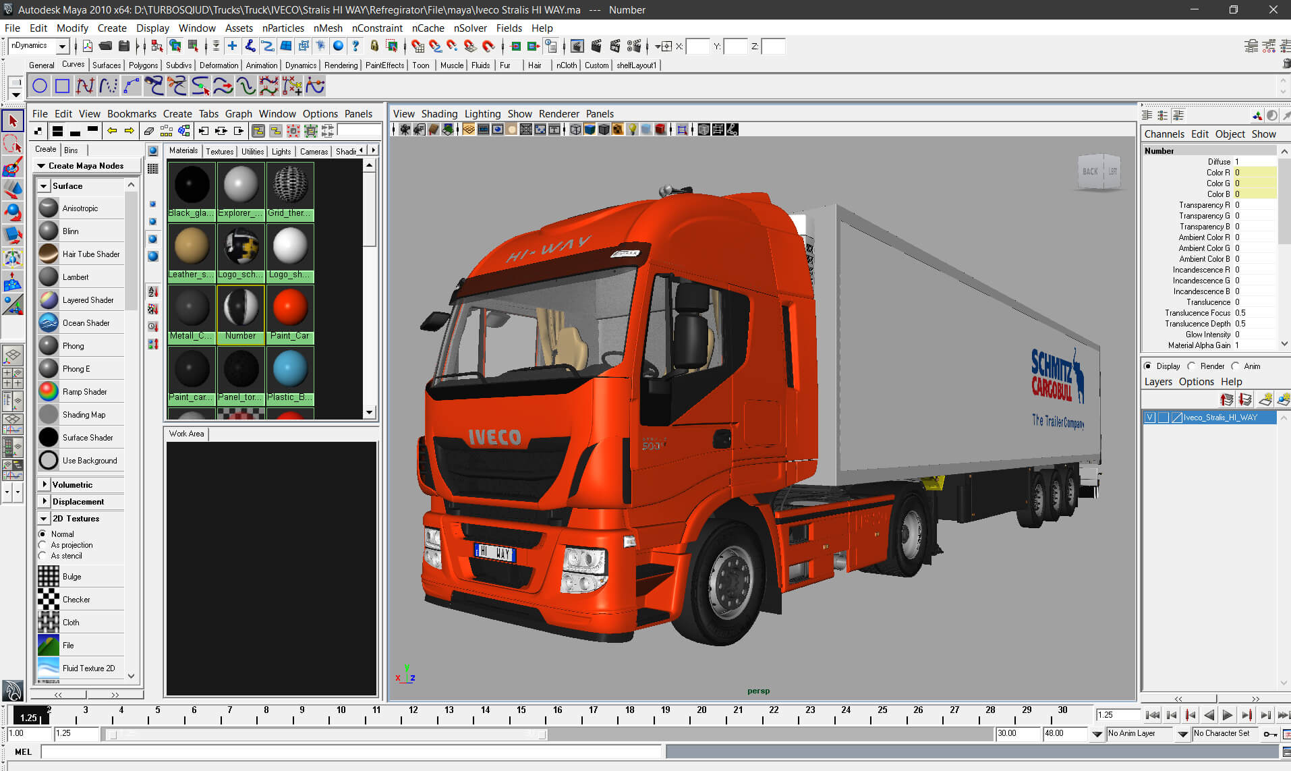Create a Use Background node
Image resolution: width=1291 pixels, height=771 pixels.
click(81, 460)
